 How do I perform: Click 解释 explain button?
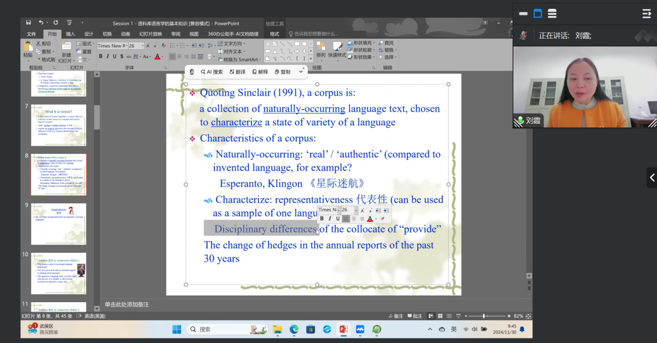coord(260,72)
